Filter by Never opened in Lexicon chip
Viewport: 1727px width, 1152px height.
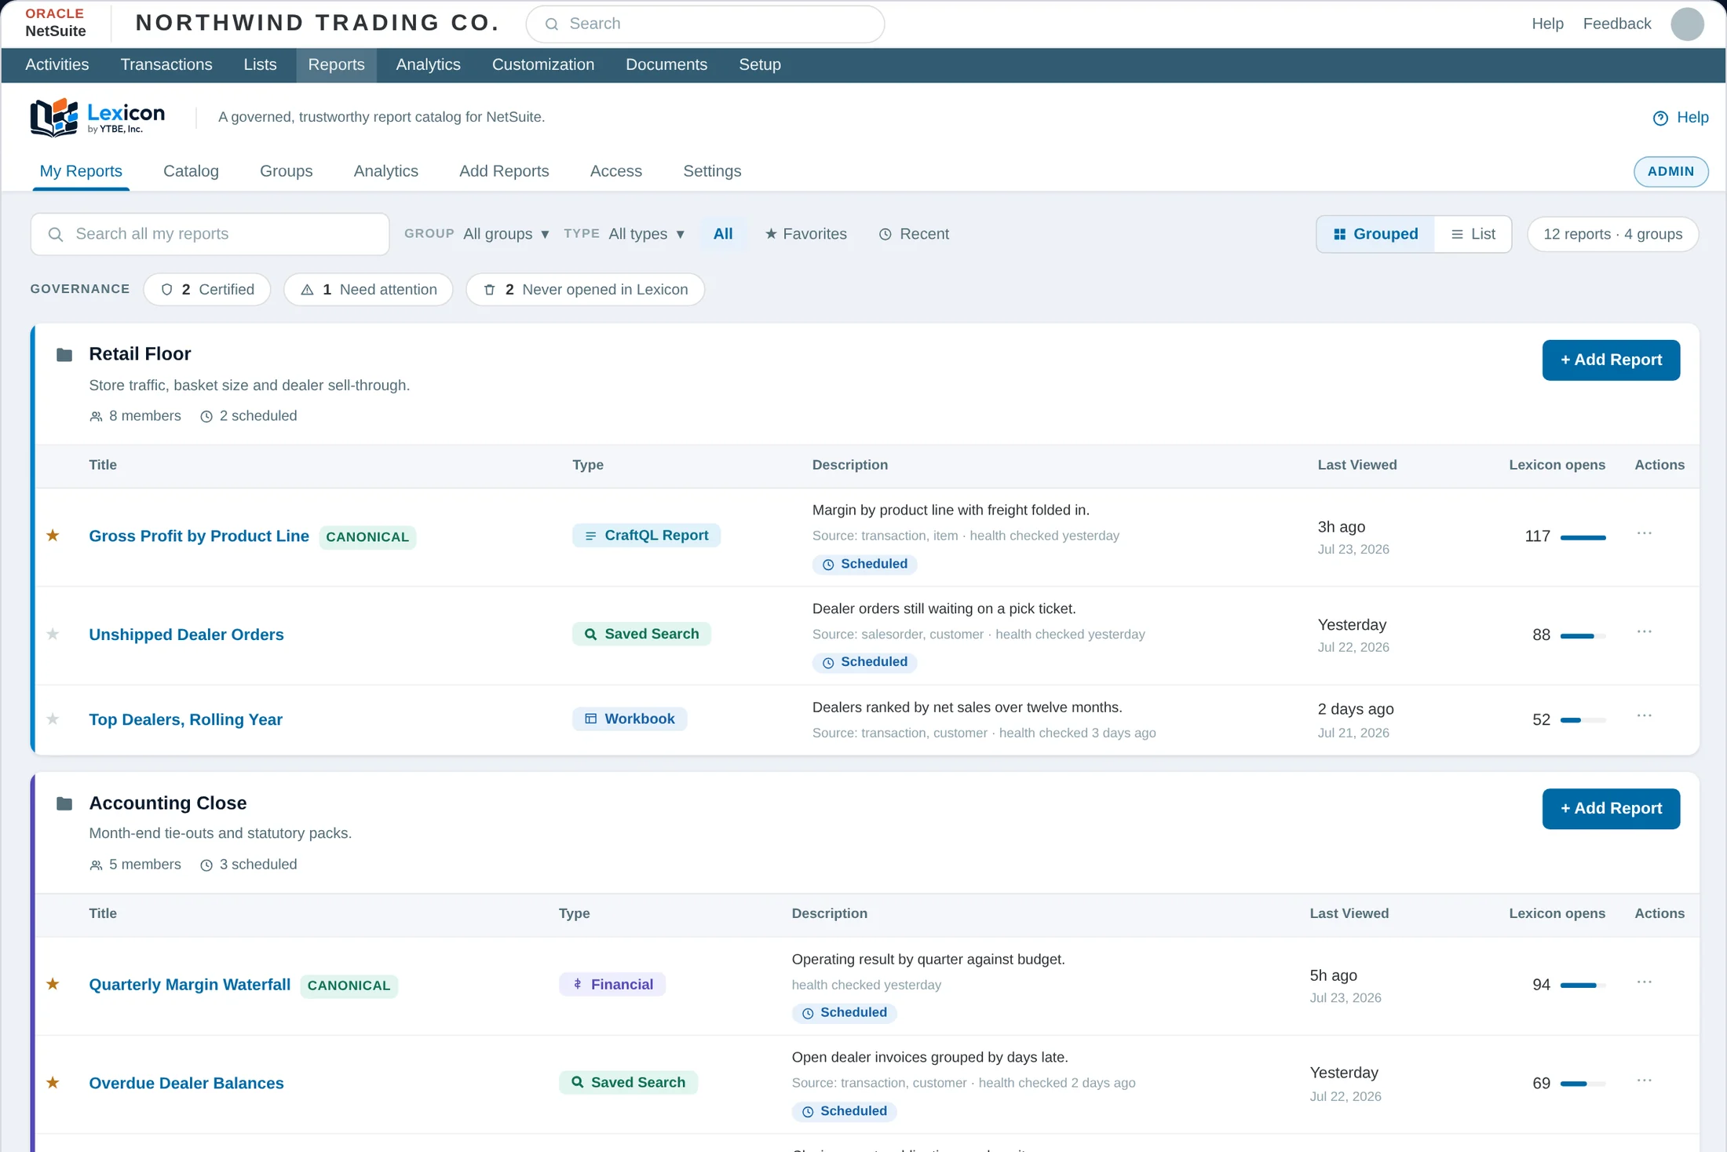(x=585, y=290)
